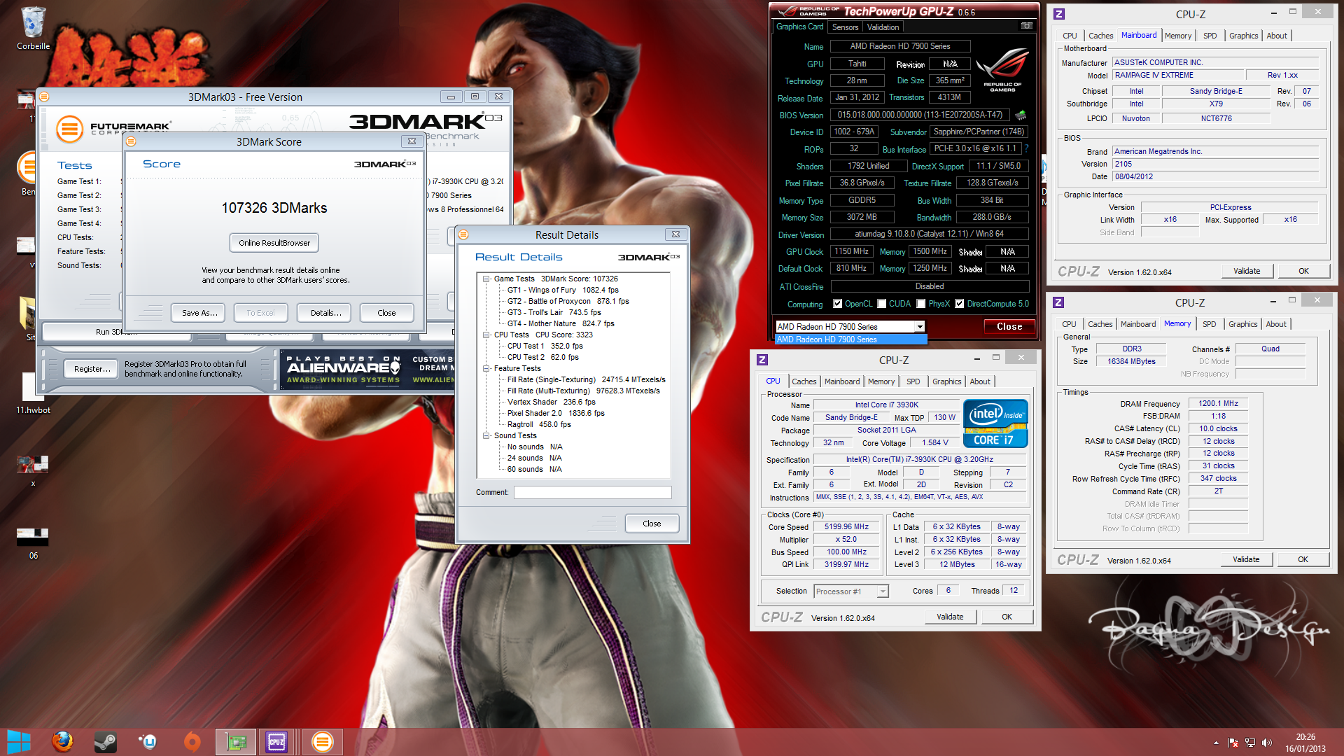Select the CPU Test 1 result row
1344x756 pixels.
click(x=545, y=346)
